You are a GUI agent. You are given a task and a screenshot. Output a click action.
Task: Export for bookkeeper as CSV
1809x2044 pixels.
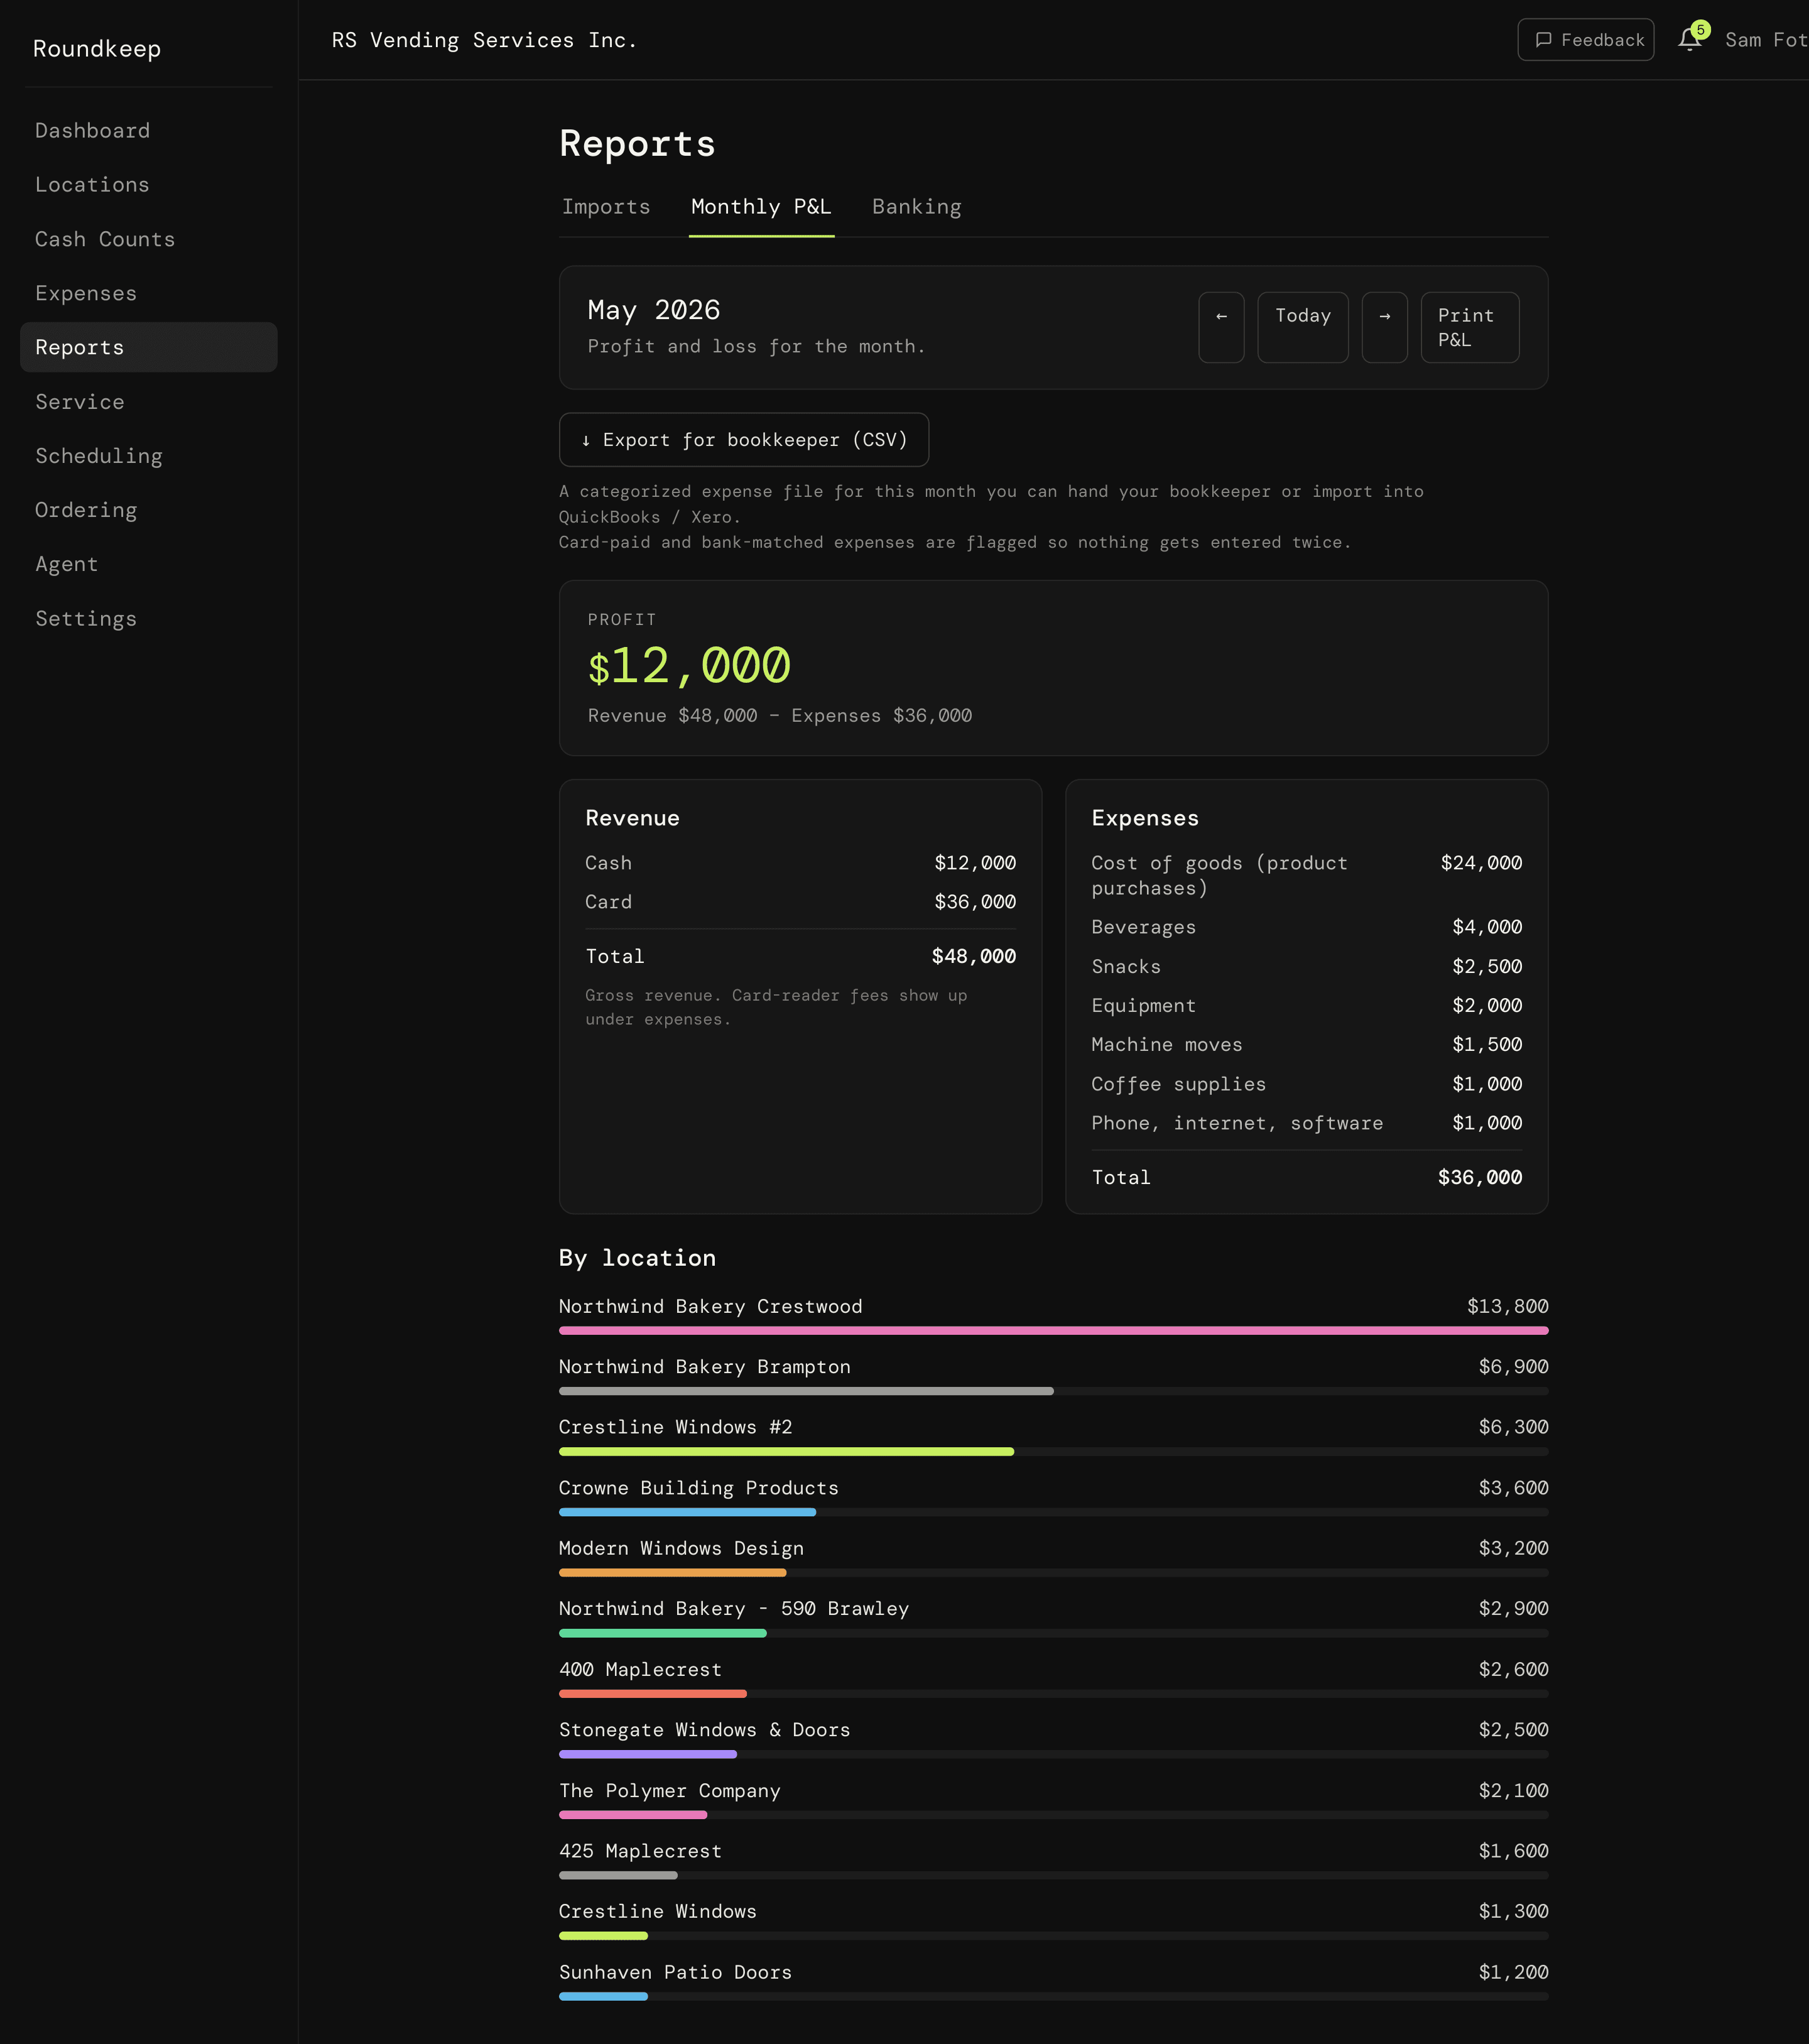[x=743, y=440]
